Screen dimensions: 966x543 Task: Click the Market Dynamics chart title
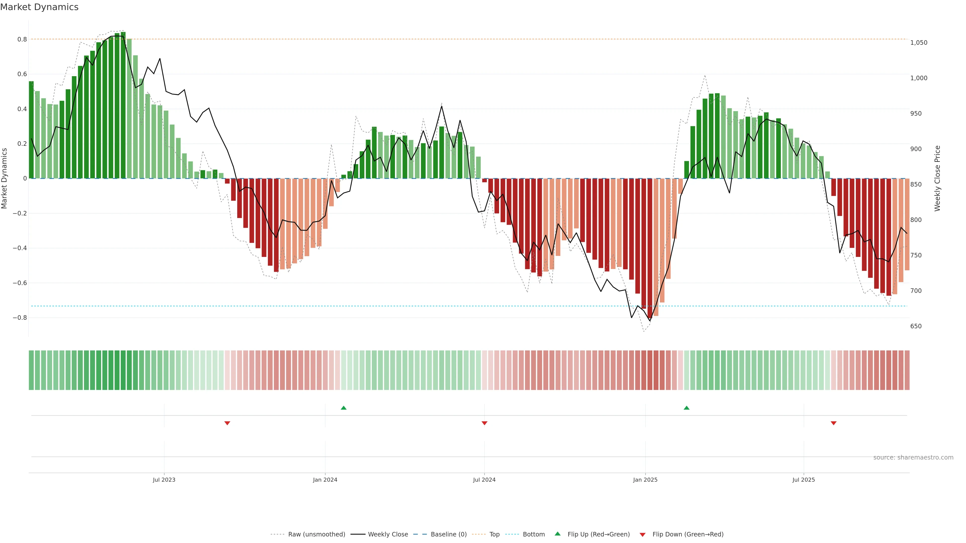[39, 7]
